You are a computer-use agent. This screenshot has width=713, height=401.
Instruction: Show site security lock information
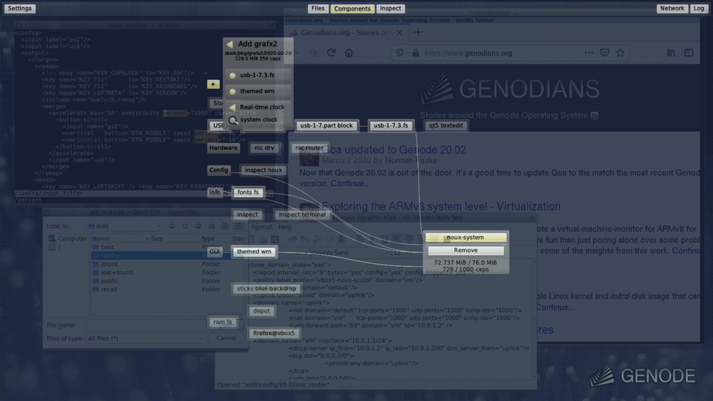(416, 53)
